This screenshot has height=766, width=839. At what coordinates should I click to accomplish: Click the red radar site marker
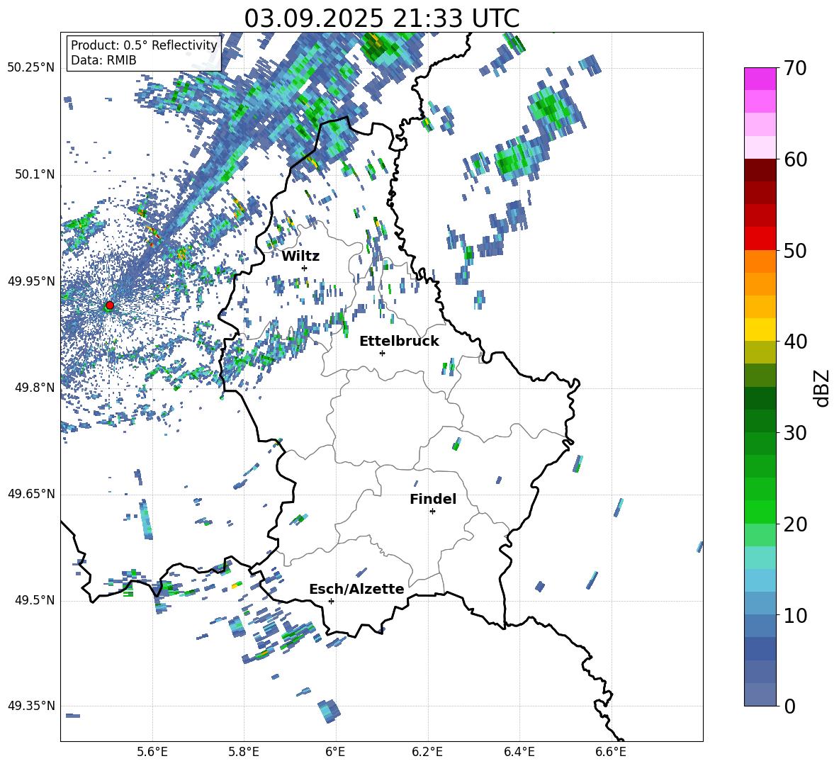point(110,305)
